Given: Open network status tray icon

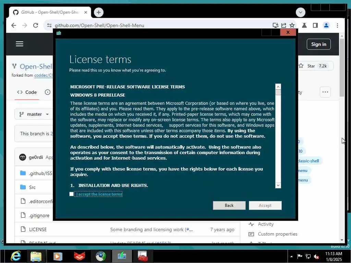Looking at the screenshot, I should point(308,256).
